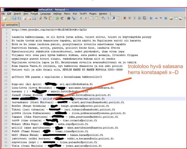Image resolution: width=187 pixels, height=149 pixels.
Task: Open the TextFX menu
Action: [x=83, y=14]
